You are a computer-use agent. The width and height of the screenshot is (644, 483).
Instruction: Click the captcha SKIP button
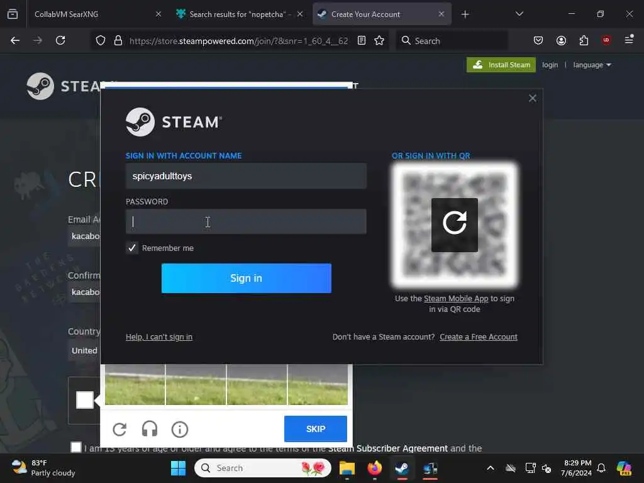(316, 429)
